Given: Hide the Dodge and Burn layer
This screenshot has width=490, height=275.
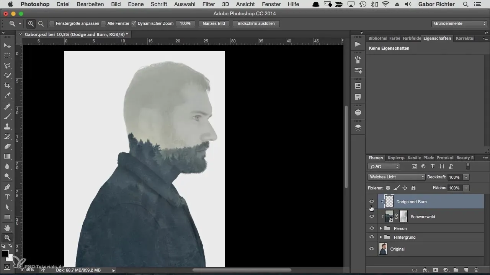Looking at the screenshot, I should [371, 201].
